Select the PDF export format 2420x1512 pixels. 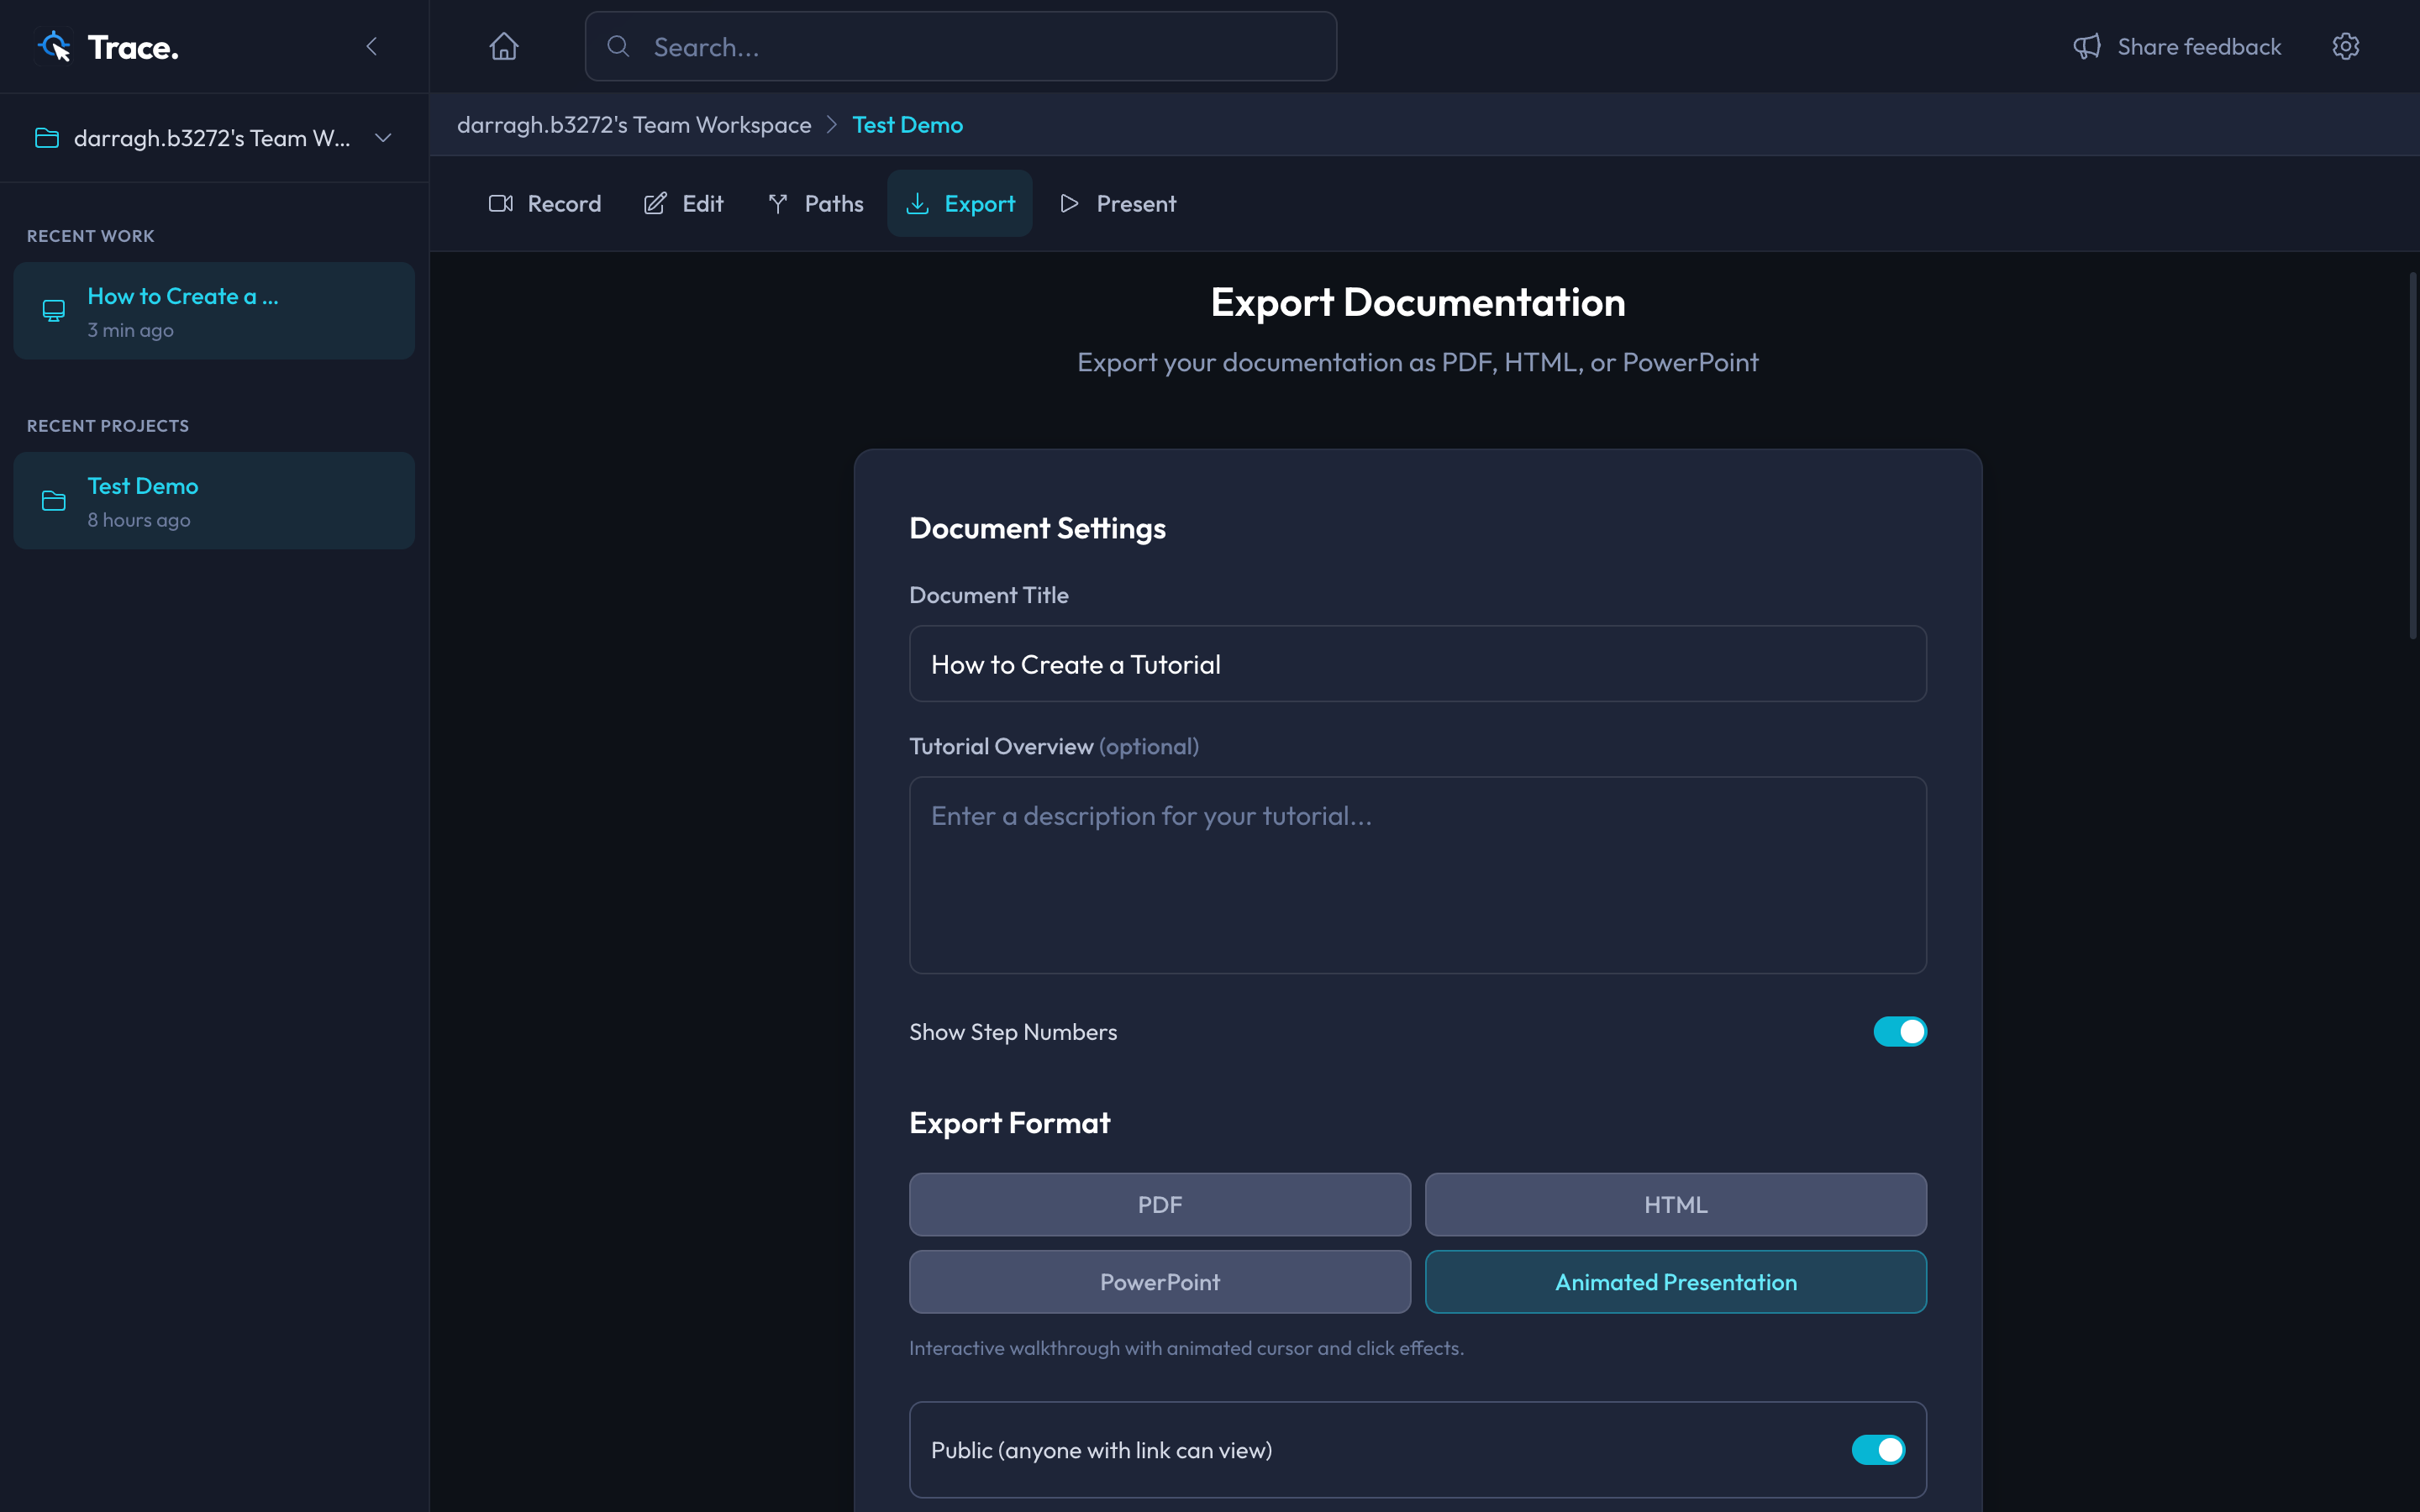pos(1159,1204)
